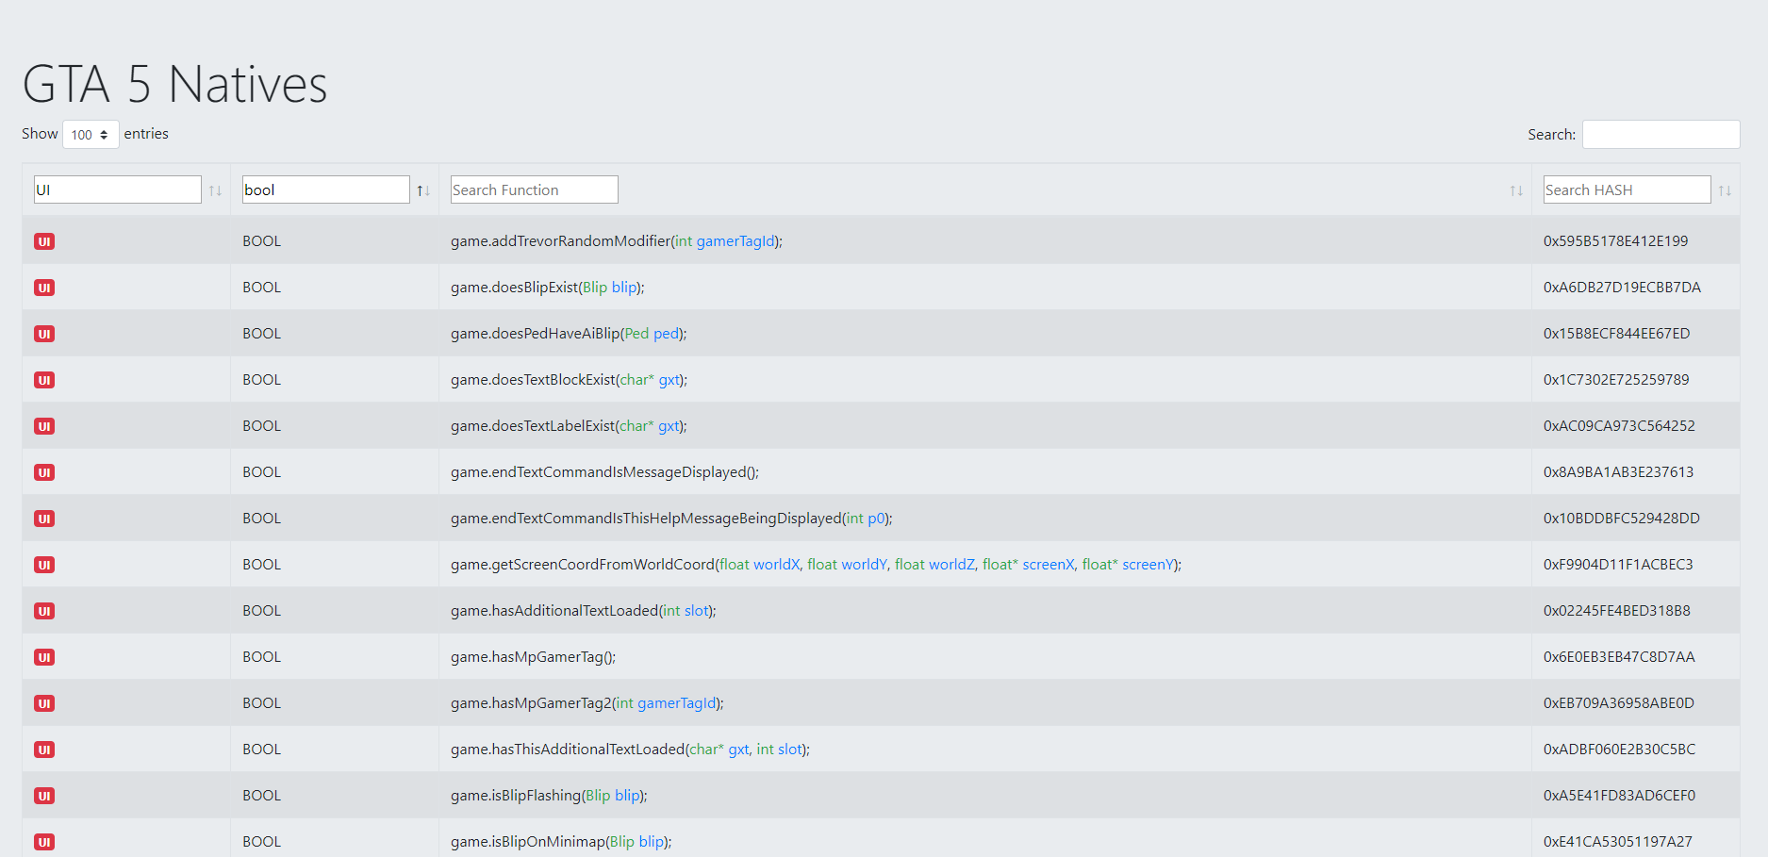Toggle sorting on the bool return type column
Image resolution: width=1768 pixels, height=857 pixels.
click(x=422, y=190)
